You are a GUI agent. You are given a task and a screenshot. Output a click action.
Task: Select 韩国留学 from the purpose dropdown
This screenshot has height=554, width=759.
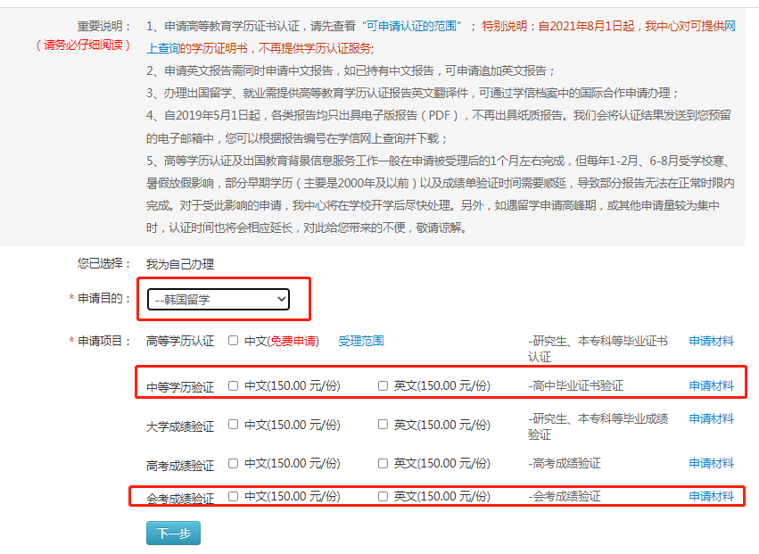pyautogui.click(x=217, y=299)
